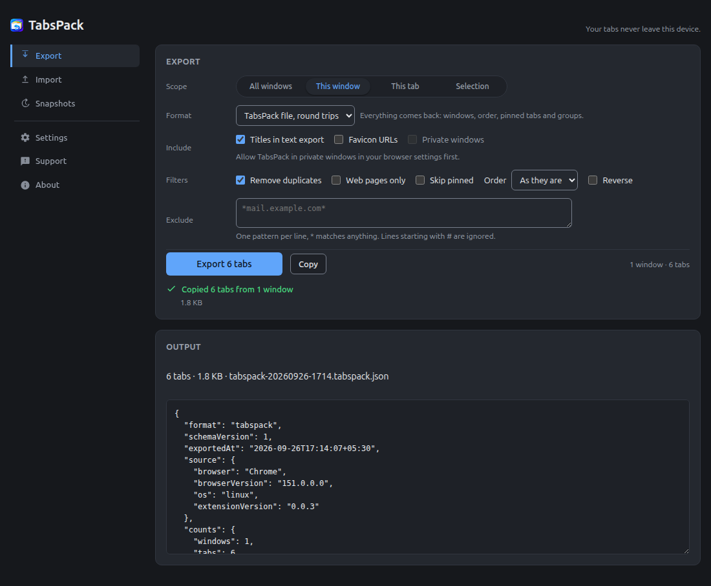The width and height of the screenshot is (711, 586).
Task: Click the EXPORT section heading
Action: pyautogui.click(x=183, y=61)
